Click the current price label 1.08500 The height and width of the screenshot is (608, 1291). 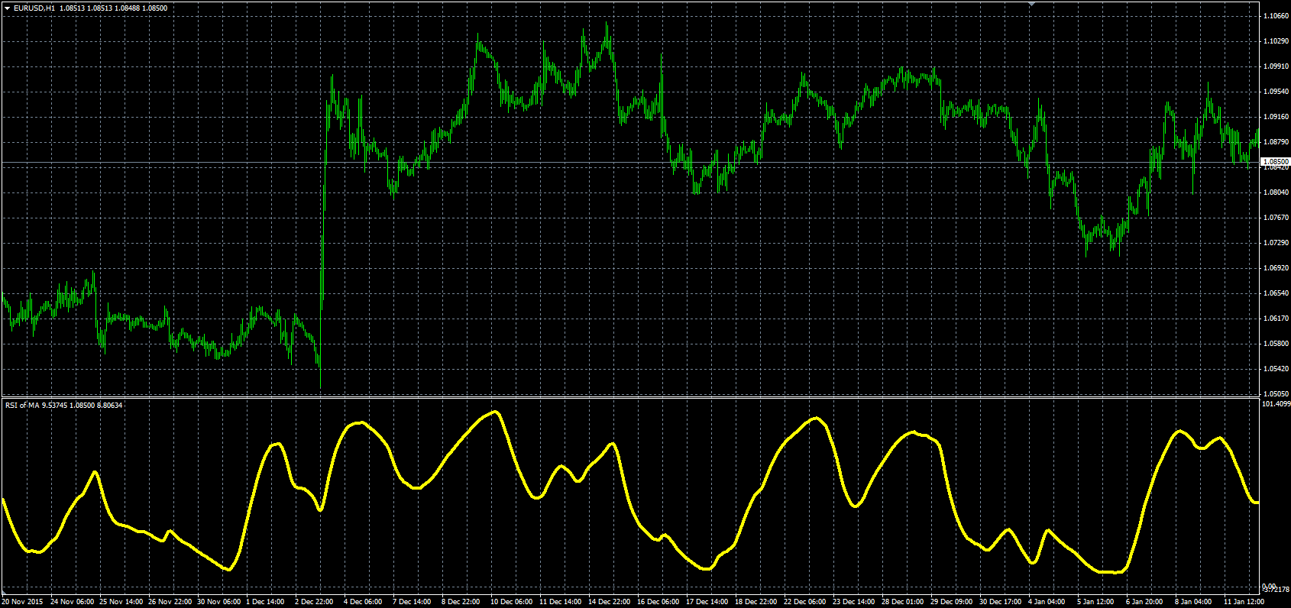point(1275,162)
